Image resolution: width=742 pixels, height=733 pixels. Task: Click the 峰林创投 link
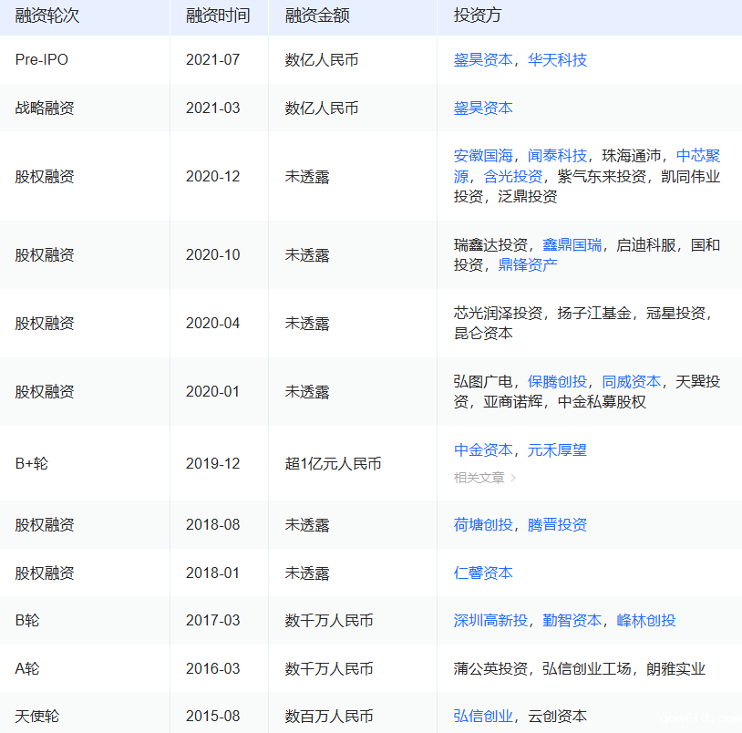[645, 621]
